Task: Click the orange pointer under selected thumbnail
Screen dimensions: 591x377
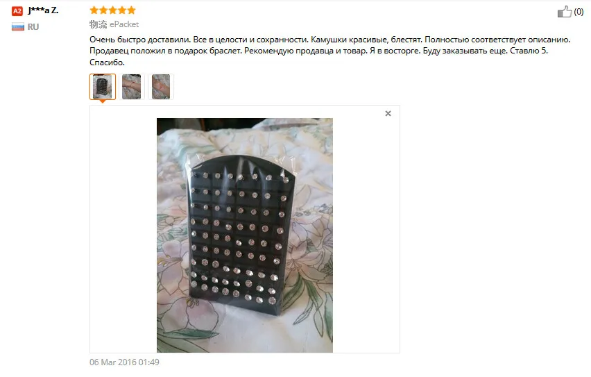Action: click(x=103, y=101)
